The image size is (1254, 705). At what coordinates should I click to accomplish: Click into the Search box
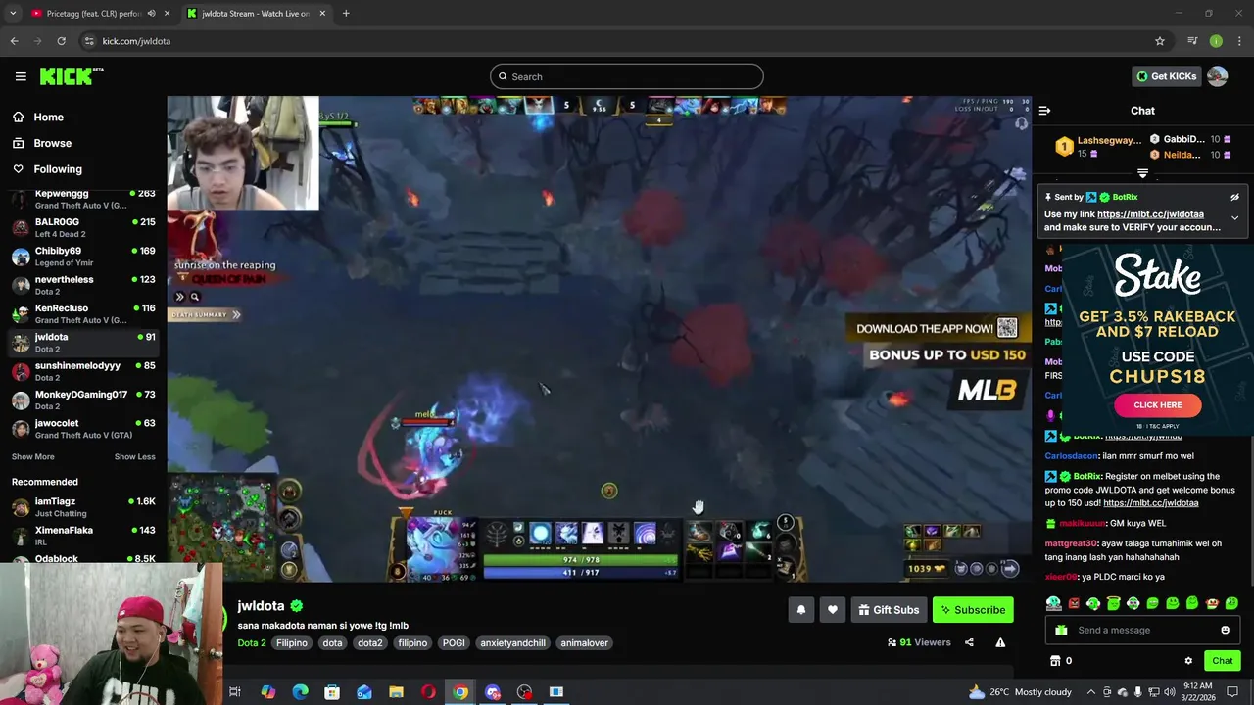(x=627, y=76)
